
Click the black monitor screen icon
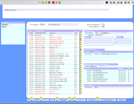click(107, 3)
